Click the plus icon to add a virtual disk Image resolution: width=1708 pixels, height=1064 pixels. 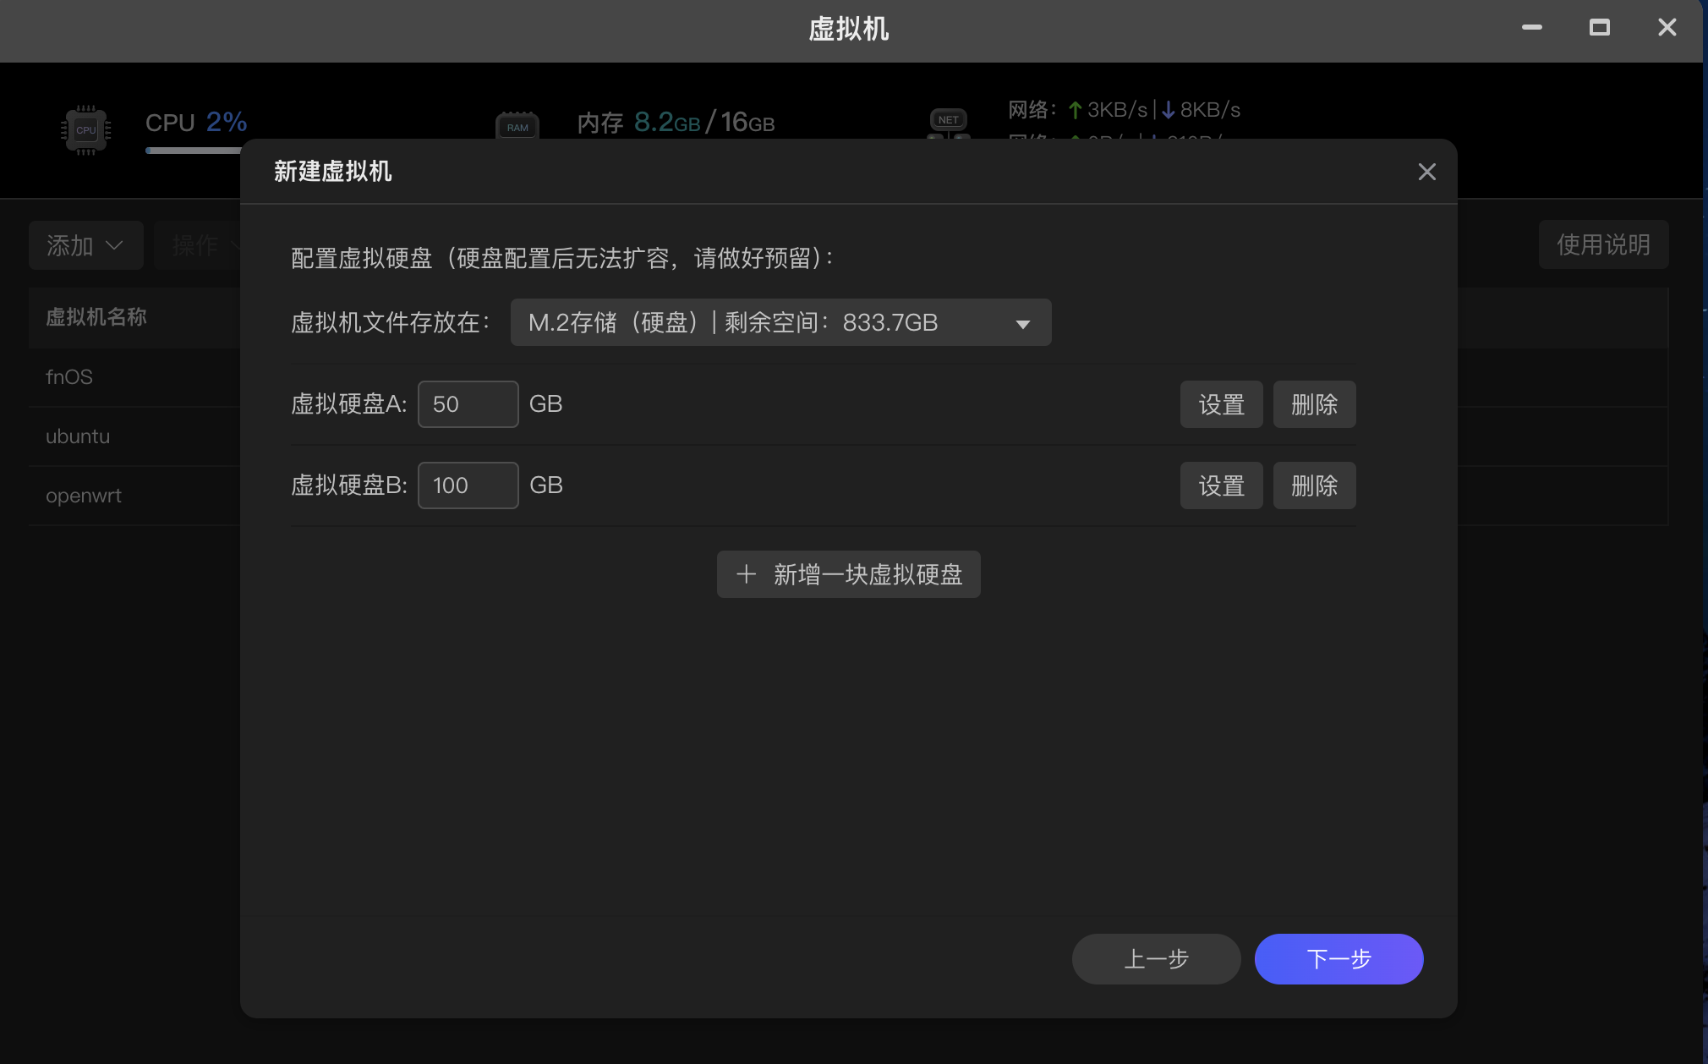(746, 574)
